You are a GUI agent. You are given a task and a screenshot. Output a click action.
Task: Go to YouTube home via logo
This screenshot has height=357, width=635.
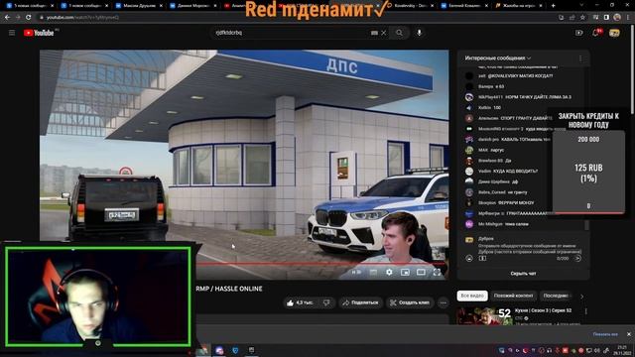[39, 33]
